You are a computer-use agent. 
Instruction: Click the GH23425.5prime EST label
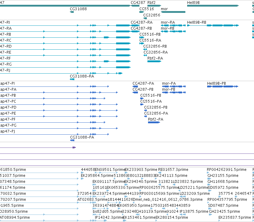[x=224, y=212]
